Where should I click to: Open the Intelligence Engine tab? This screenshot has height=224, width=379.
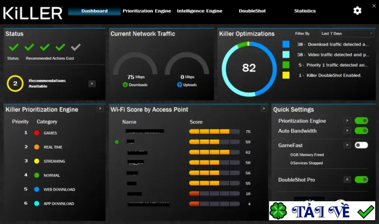pos(199,11)
